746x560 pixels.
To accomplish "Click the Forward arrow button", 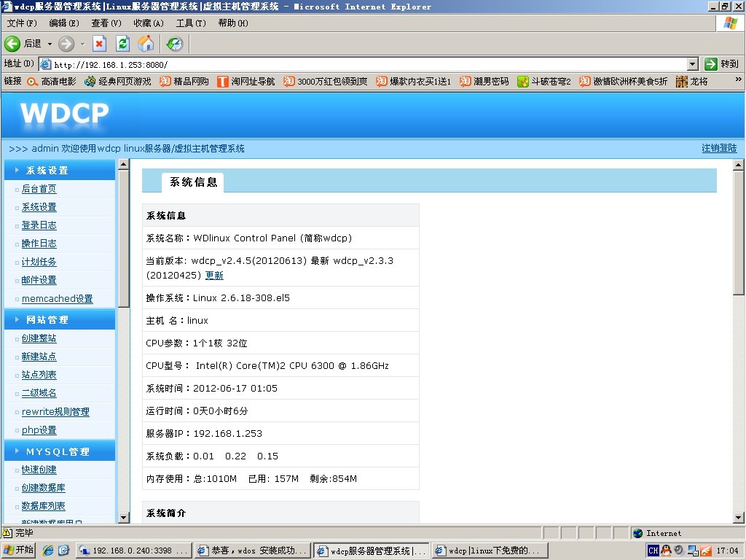I will (66, 44).
